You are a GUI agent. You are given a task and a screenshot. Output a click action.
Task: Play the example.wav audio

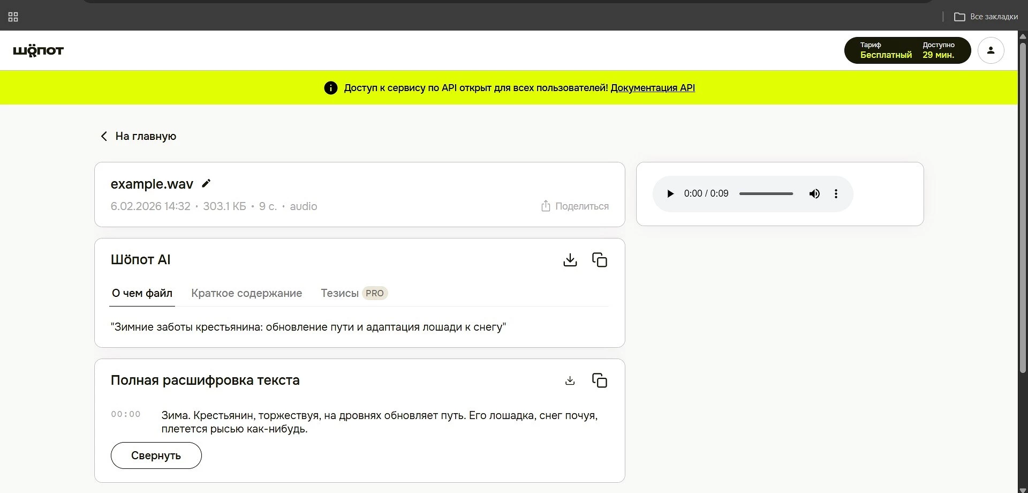[670, 194]
